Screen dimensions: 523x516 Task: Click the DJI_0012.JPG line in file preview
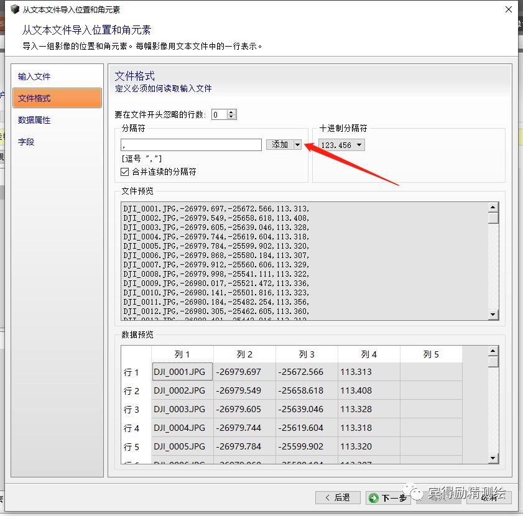[x=216, y=311]
